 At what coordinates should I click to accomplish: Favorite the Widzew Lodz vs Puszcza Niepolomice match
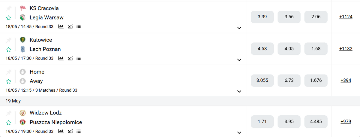(x=9, y=123)
